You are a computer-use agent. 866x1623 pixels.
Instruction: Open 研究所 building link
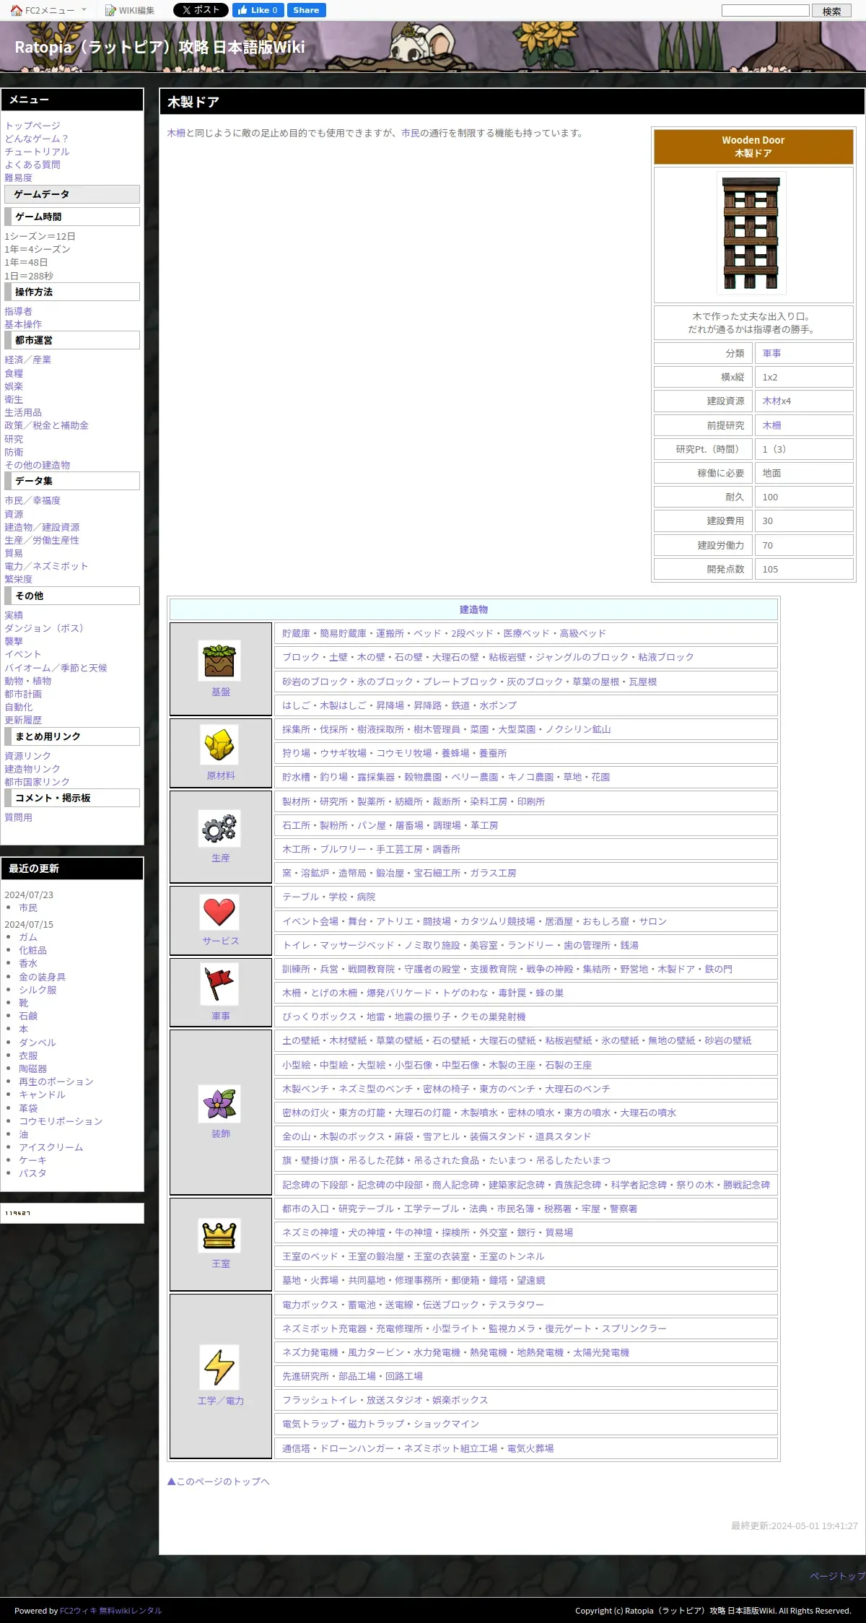click(333, 801)
